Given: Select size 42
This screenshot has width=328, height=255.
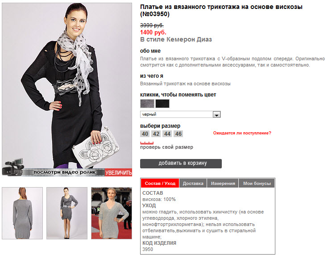Looking at the screenshot, I should [x=156, y=134].
